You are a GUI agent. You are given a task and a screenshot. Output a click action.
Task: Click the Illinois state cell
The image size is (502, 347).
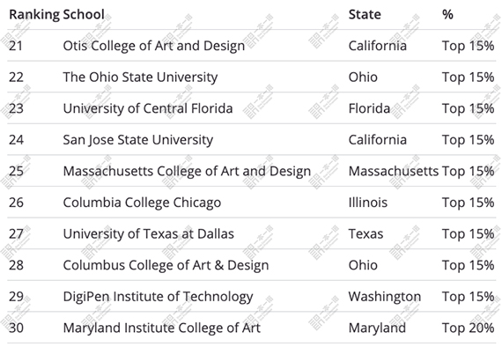(x=368, y=203)
